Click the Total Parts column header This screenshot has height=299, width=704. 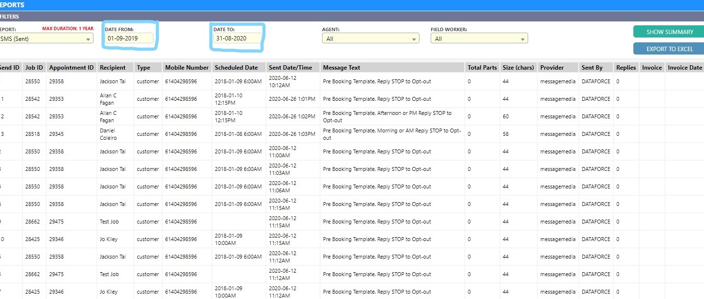click(482, 68)
